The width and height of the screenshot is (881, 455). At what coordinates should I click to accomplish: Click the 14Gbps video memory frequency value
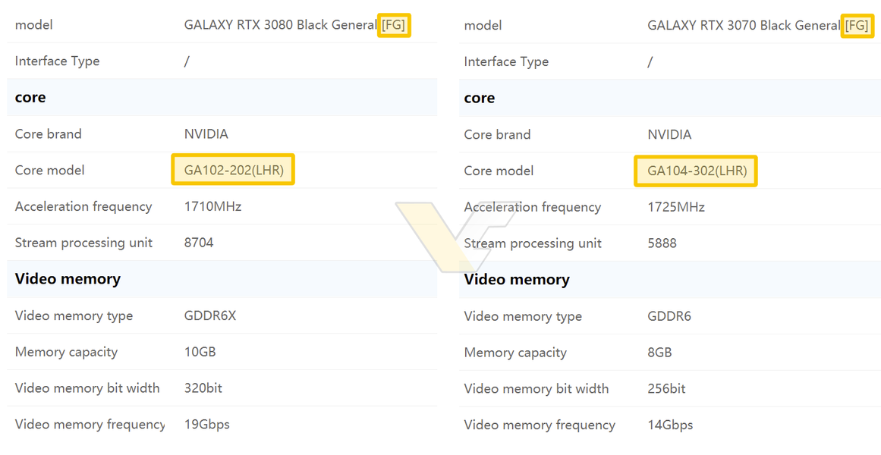(670, 425)
